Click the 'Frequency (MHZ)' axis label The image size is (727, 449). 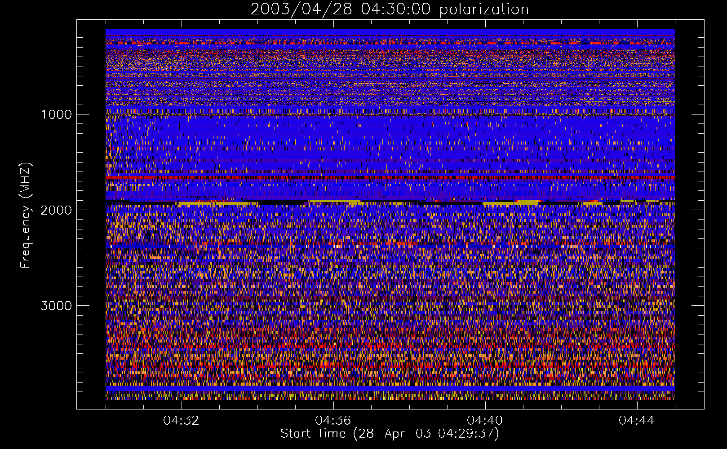coord(26,216)
